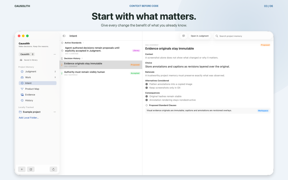Click the Workspace tag on the clause
This screenshot has width=288, height=180.
pyautogui.click(x=263, y=111)
